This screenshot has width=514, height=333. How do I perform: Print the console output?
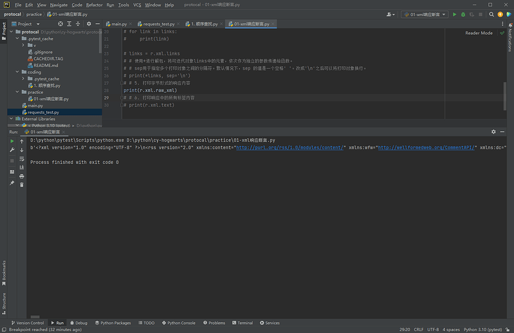pos(22,176)
